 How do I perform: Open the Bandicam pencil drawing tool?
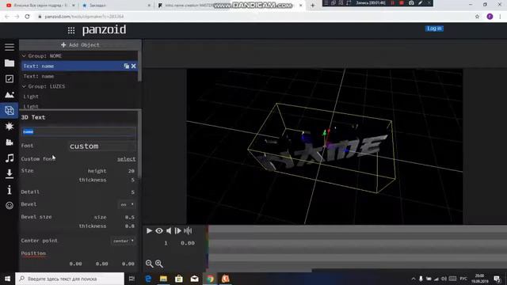click(420, 3)
